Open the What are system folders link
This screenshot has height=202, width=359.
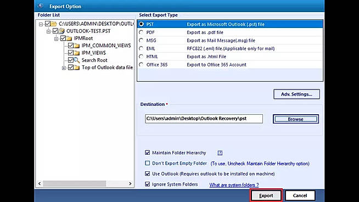[x=234, y=185]
